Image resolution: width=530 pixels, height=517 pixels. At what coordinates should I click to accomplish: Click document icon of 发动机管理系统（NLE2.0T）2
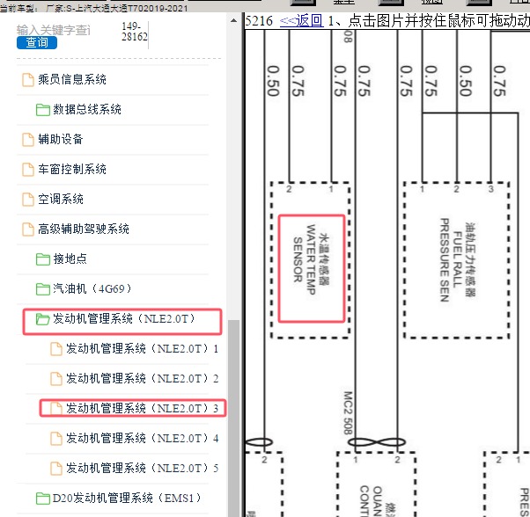[x=56, y=379]
